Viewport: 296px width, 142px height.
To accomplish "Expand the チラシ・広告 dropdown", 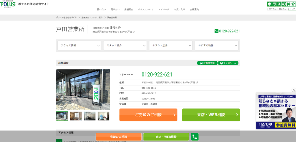I will click(x=171, y=45).
